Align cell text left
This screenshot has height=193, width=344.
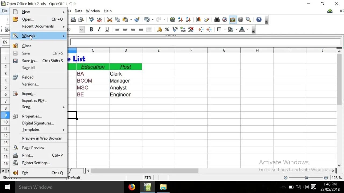[x=117, y=29]
